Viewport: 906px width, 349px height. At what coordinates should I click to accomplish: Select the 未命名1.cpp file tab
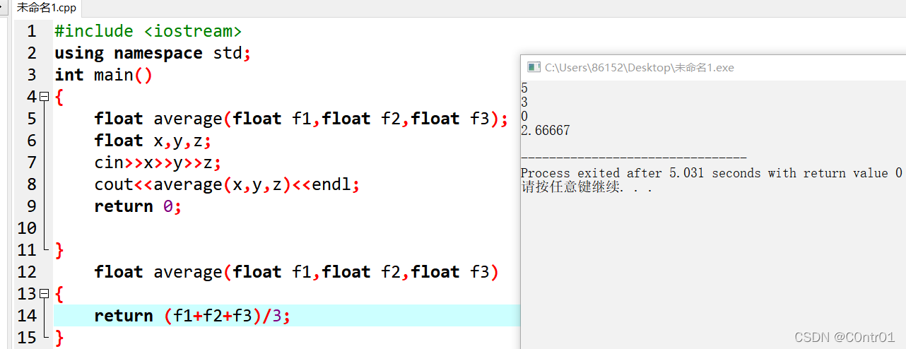coord(47,8)
